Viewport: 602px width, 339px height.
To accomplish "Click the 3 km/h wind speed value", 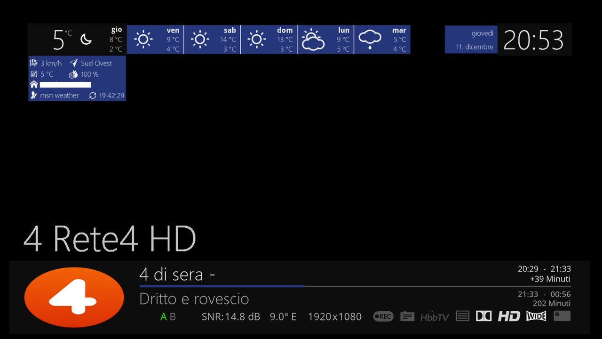I will pyautogui.click(x=51, y=63).
